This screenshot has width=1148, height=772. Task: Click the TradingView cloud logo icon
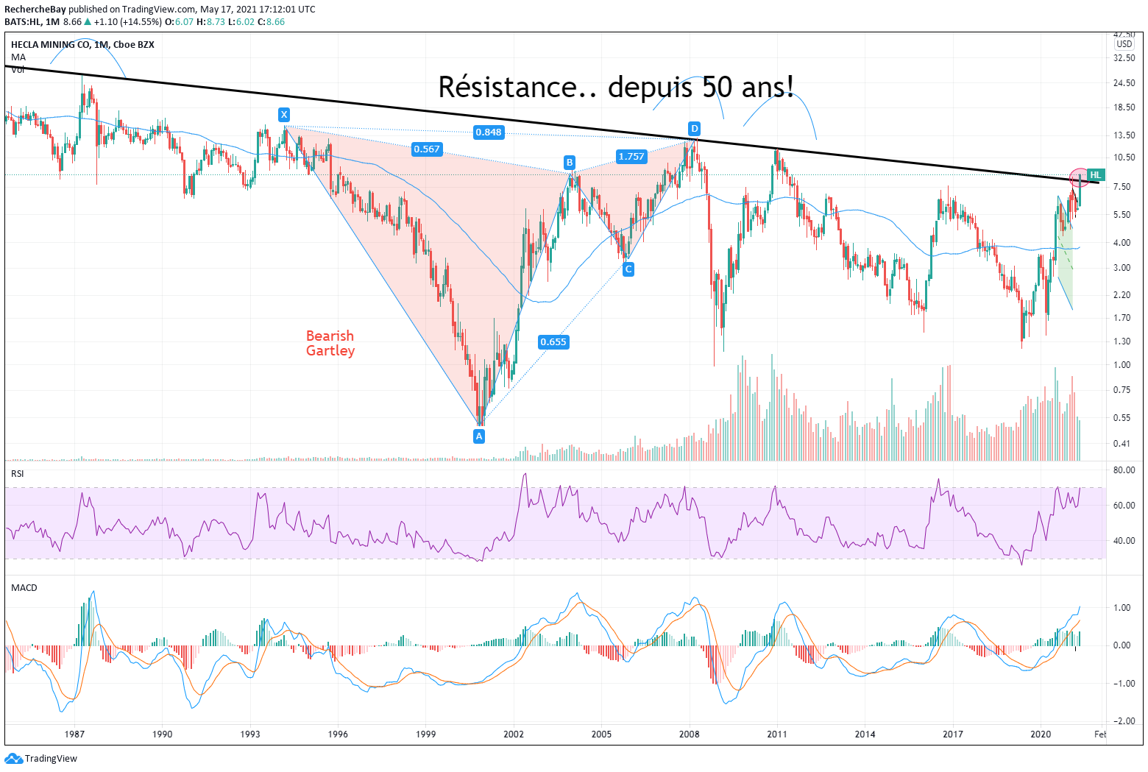(13, 758)
